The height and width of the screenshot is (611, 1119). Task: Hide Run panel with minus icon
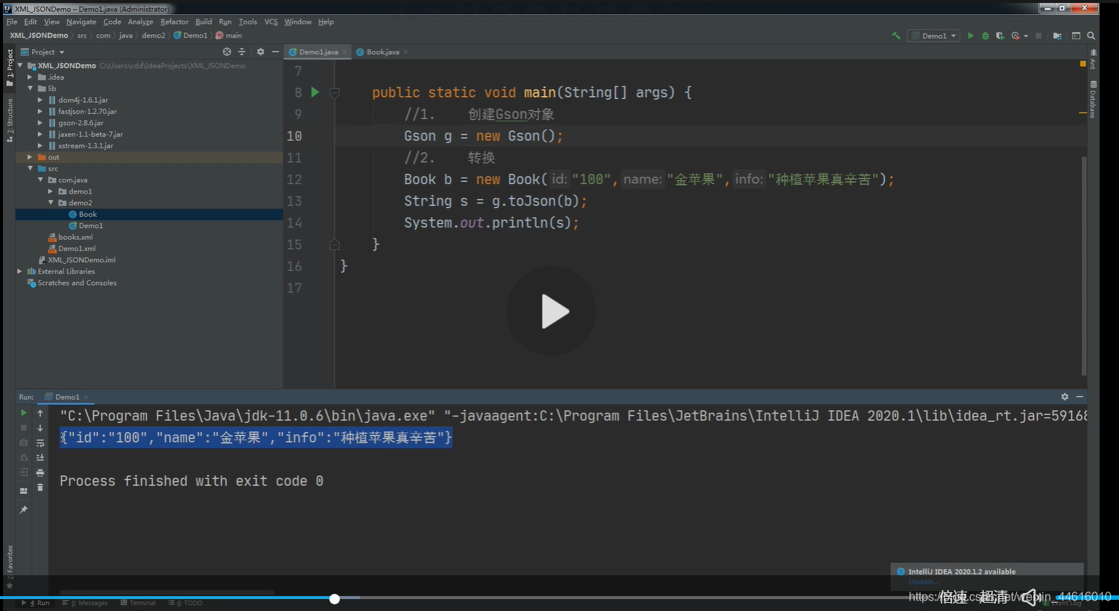1079,397
